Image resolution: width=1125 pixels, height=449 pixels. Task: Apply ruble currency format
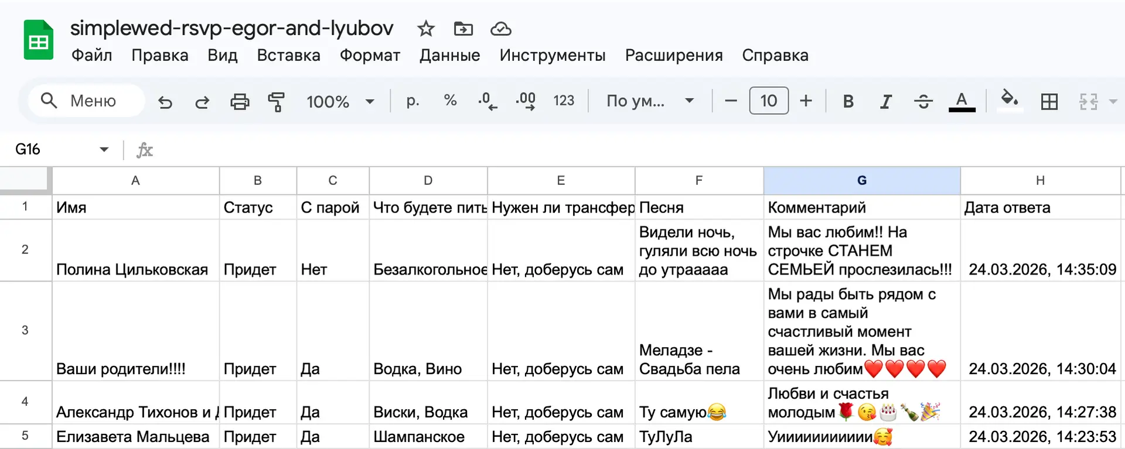click(413, 101)
